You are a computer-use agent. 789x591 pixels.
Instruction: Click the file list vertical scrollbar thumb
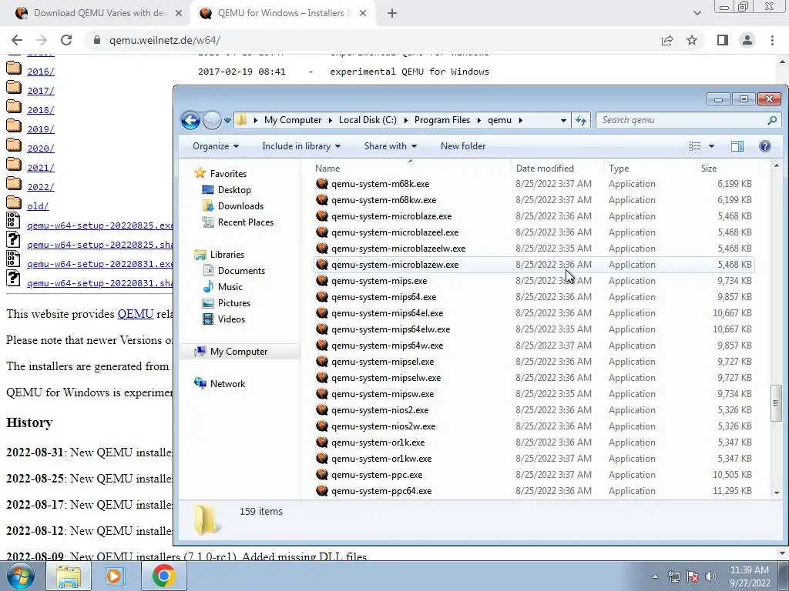point(776,403)
